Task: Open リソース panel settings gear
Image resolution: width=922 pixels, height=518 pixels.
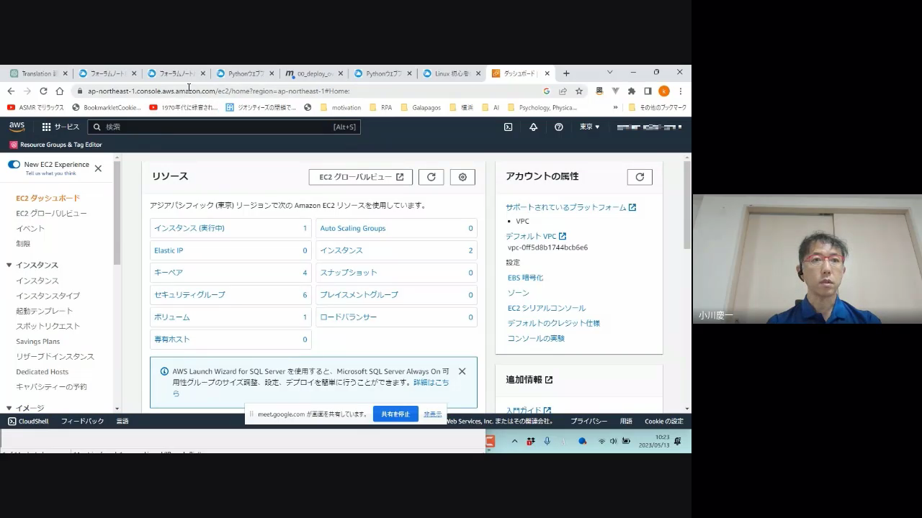Action: (x=462, y=177)
